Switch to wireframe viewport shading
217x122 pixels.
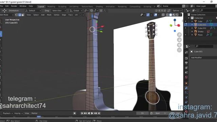coord(167,15)
